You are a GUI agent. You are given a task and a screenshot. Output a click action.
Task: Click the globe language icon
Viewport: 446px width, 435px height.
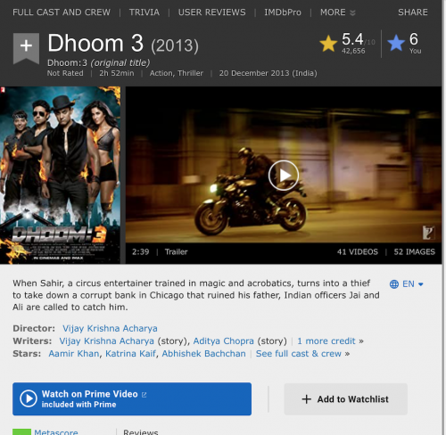point(394,284)
